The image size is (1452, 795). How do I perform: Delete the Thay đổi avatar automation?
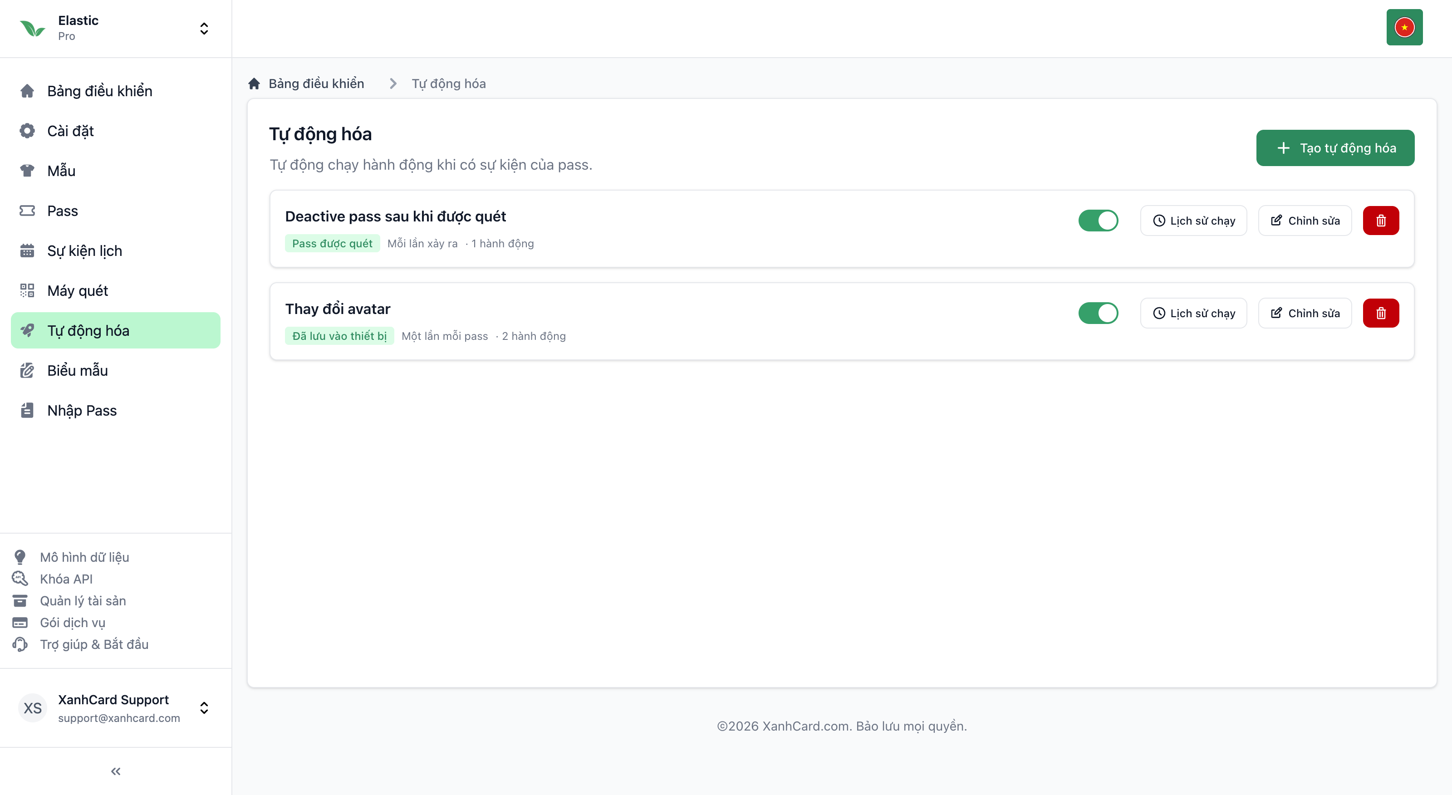point(1381,313)
